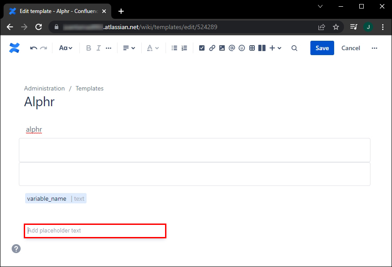Click the alphr body text
392x267 pixels.
[x=34, y=129]
